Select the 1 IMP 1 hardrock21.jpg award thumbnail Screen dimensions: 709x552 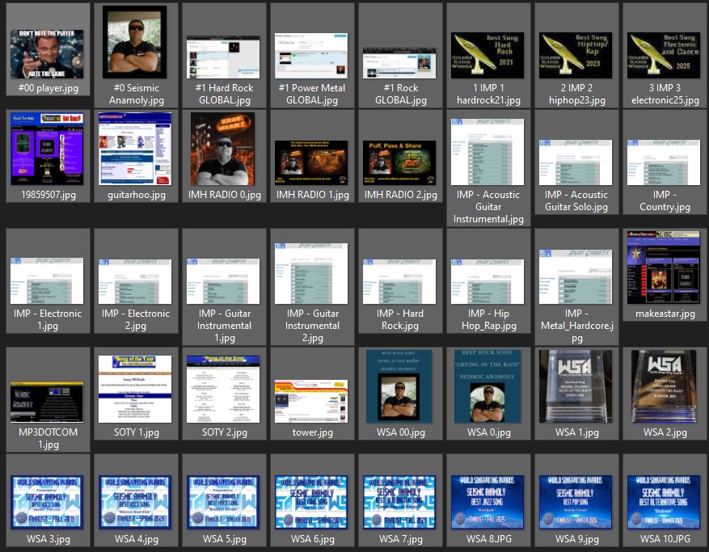coord(487,55)
